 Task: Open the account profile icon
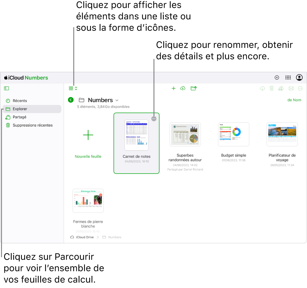(x=299, y=78)
